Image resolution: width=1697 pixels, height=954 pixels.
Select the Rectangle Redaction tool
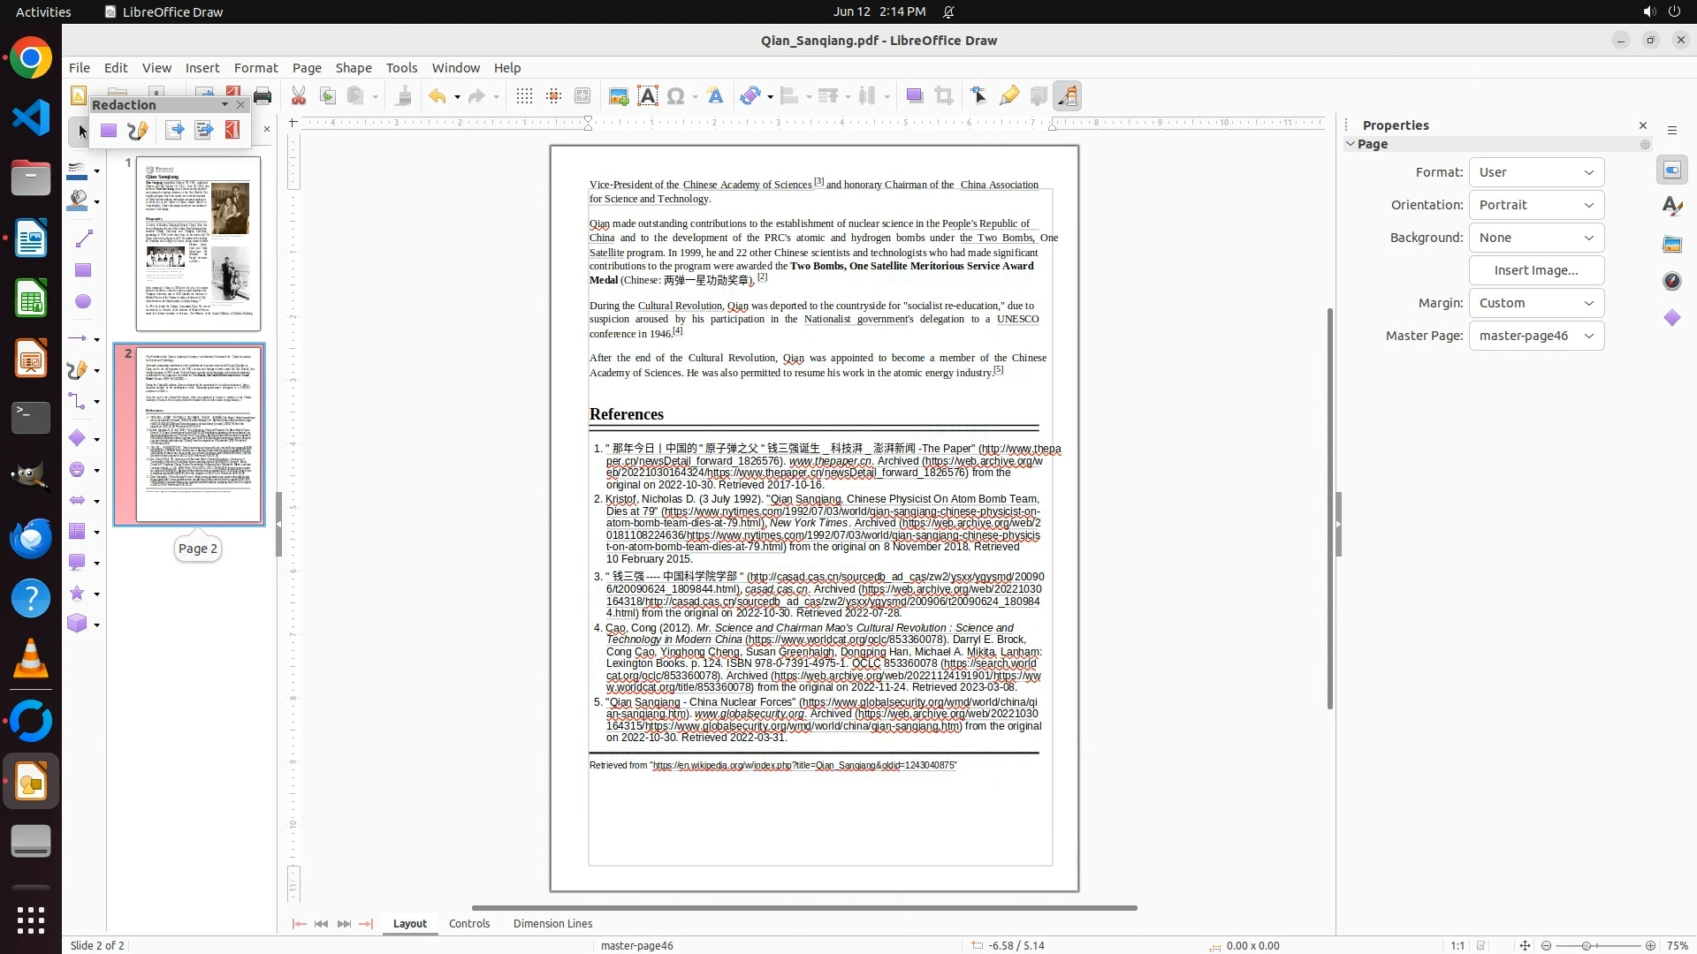[109, 131]
